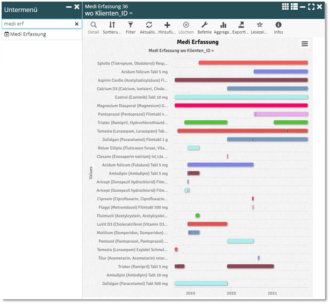
Task: Refresh data with Aktualisieren icon
Action: [x=149, y=25]
